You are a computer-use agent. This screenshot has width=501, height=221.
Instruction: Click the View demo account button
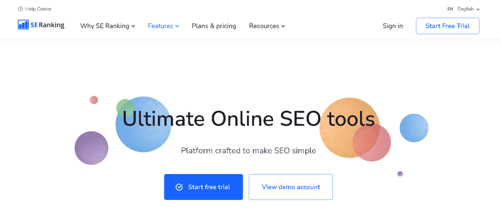[x=291, y=187]
